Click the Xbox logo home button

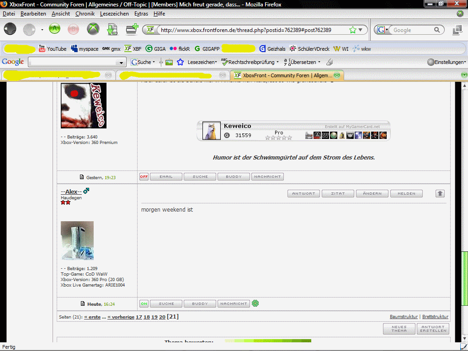coord(93,30)
